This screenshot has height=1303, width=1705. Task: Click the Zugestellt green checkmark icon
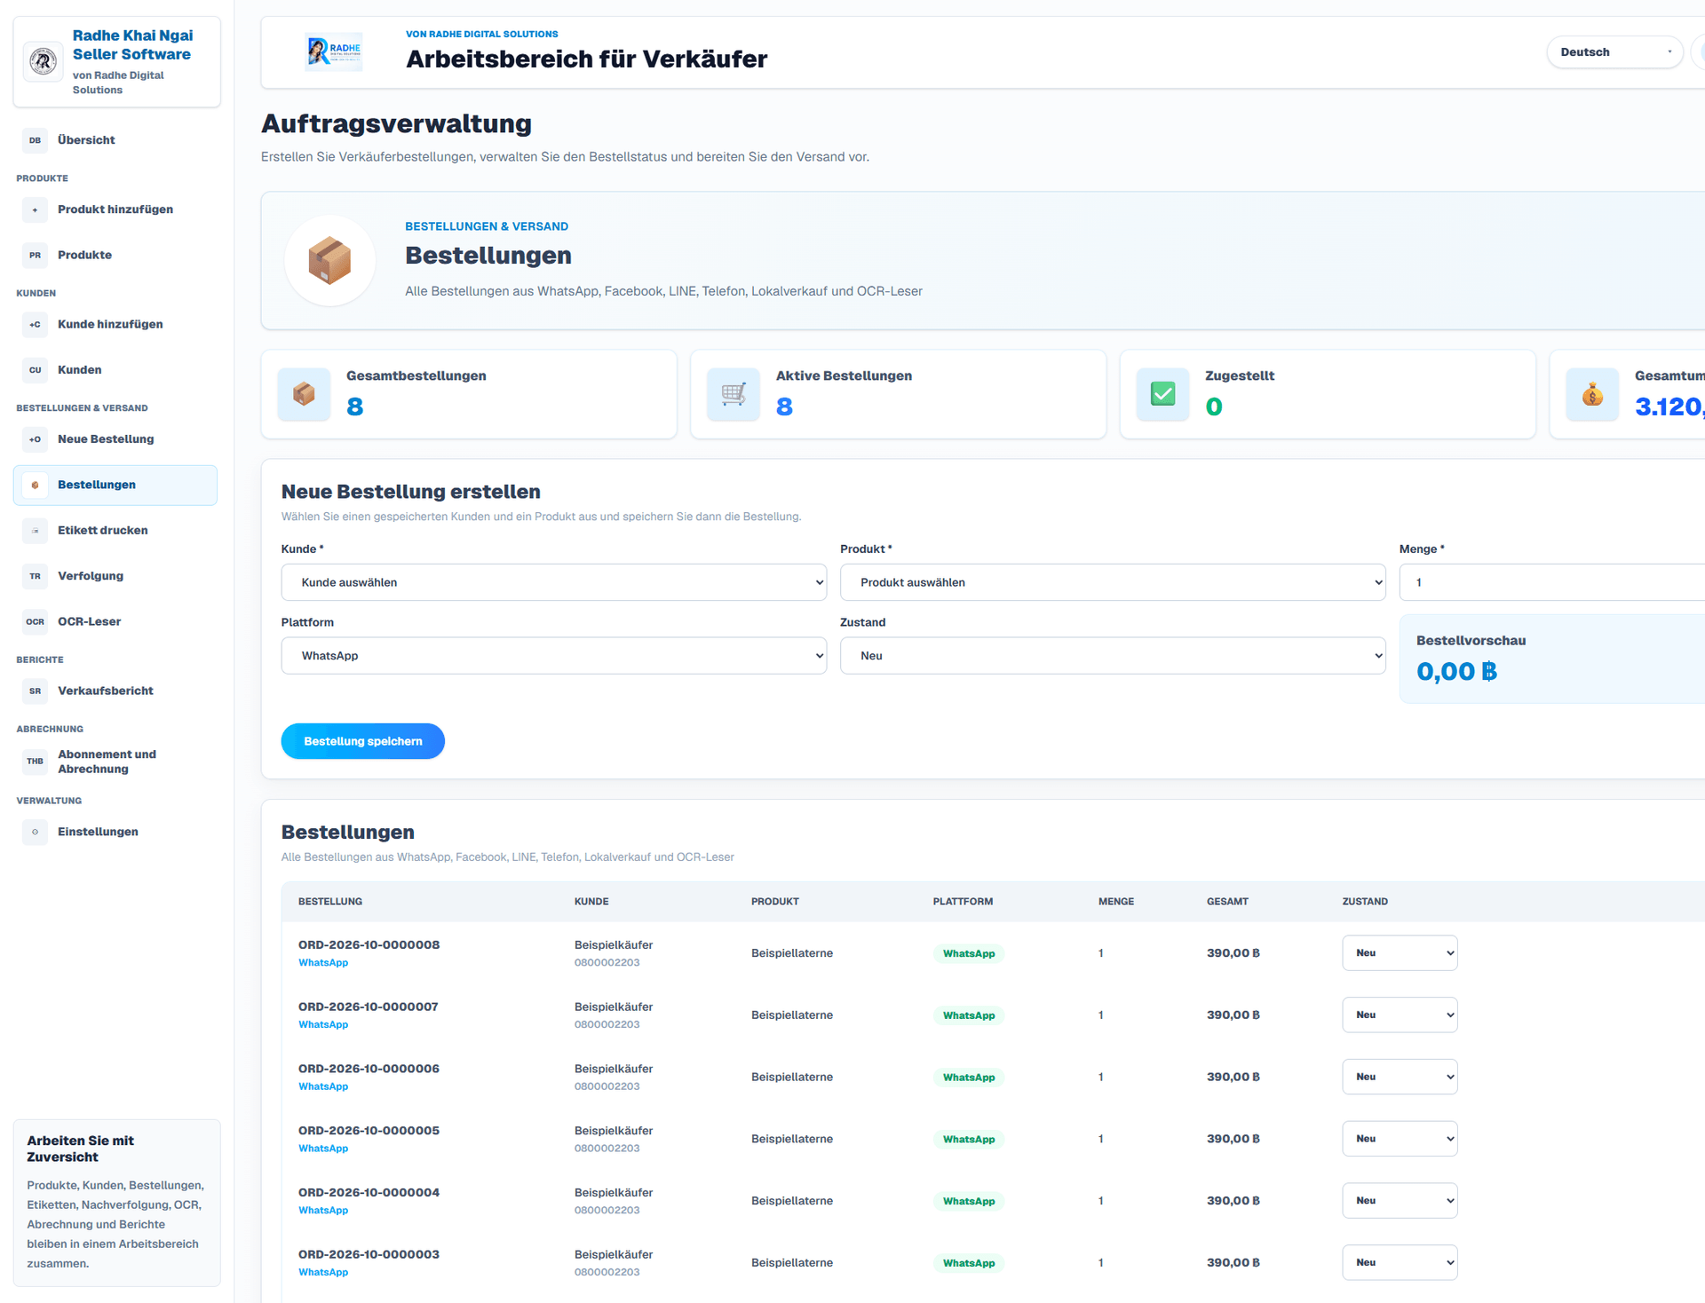pyautogui.click(x=1163, y=394)
